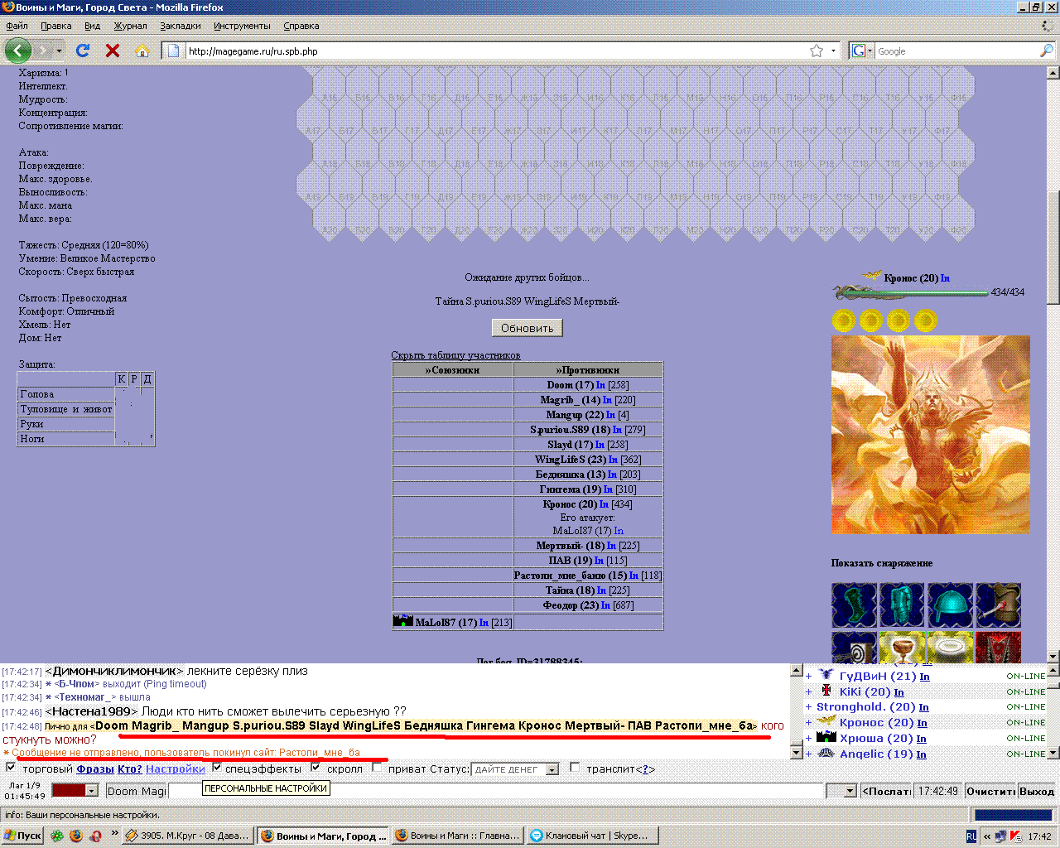
Task: Click the Хрюша clan emblem in user list
Action: (826, 737)
